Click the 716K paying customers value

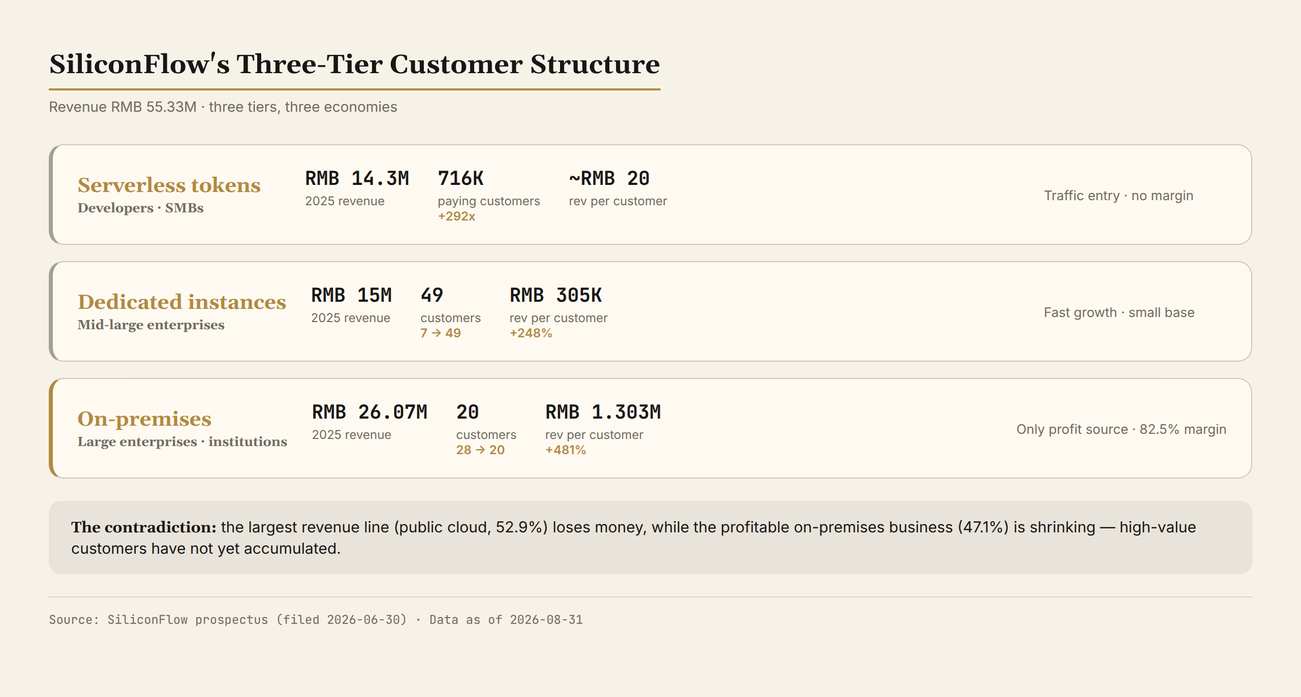pyautogui.click(x=460, y=178)
